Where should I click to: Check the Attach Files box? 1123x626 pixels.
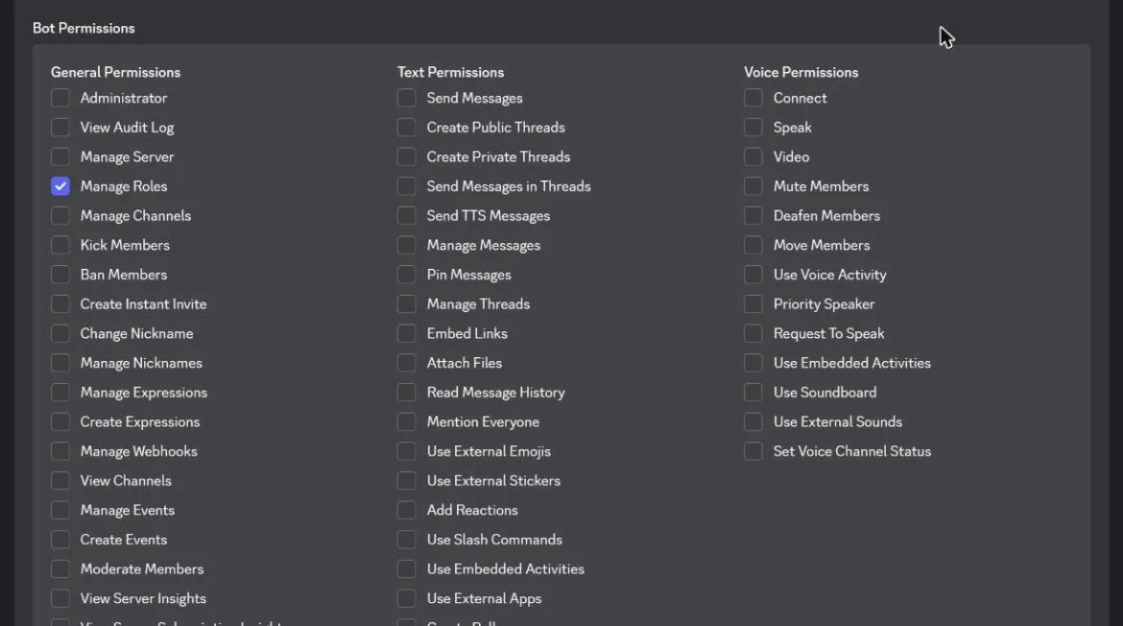coord(406,362)
